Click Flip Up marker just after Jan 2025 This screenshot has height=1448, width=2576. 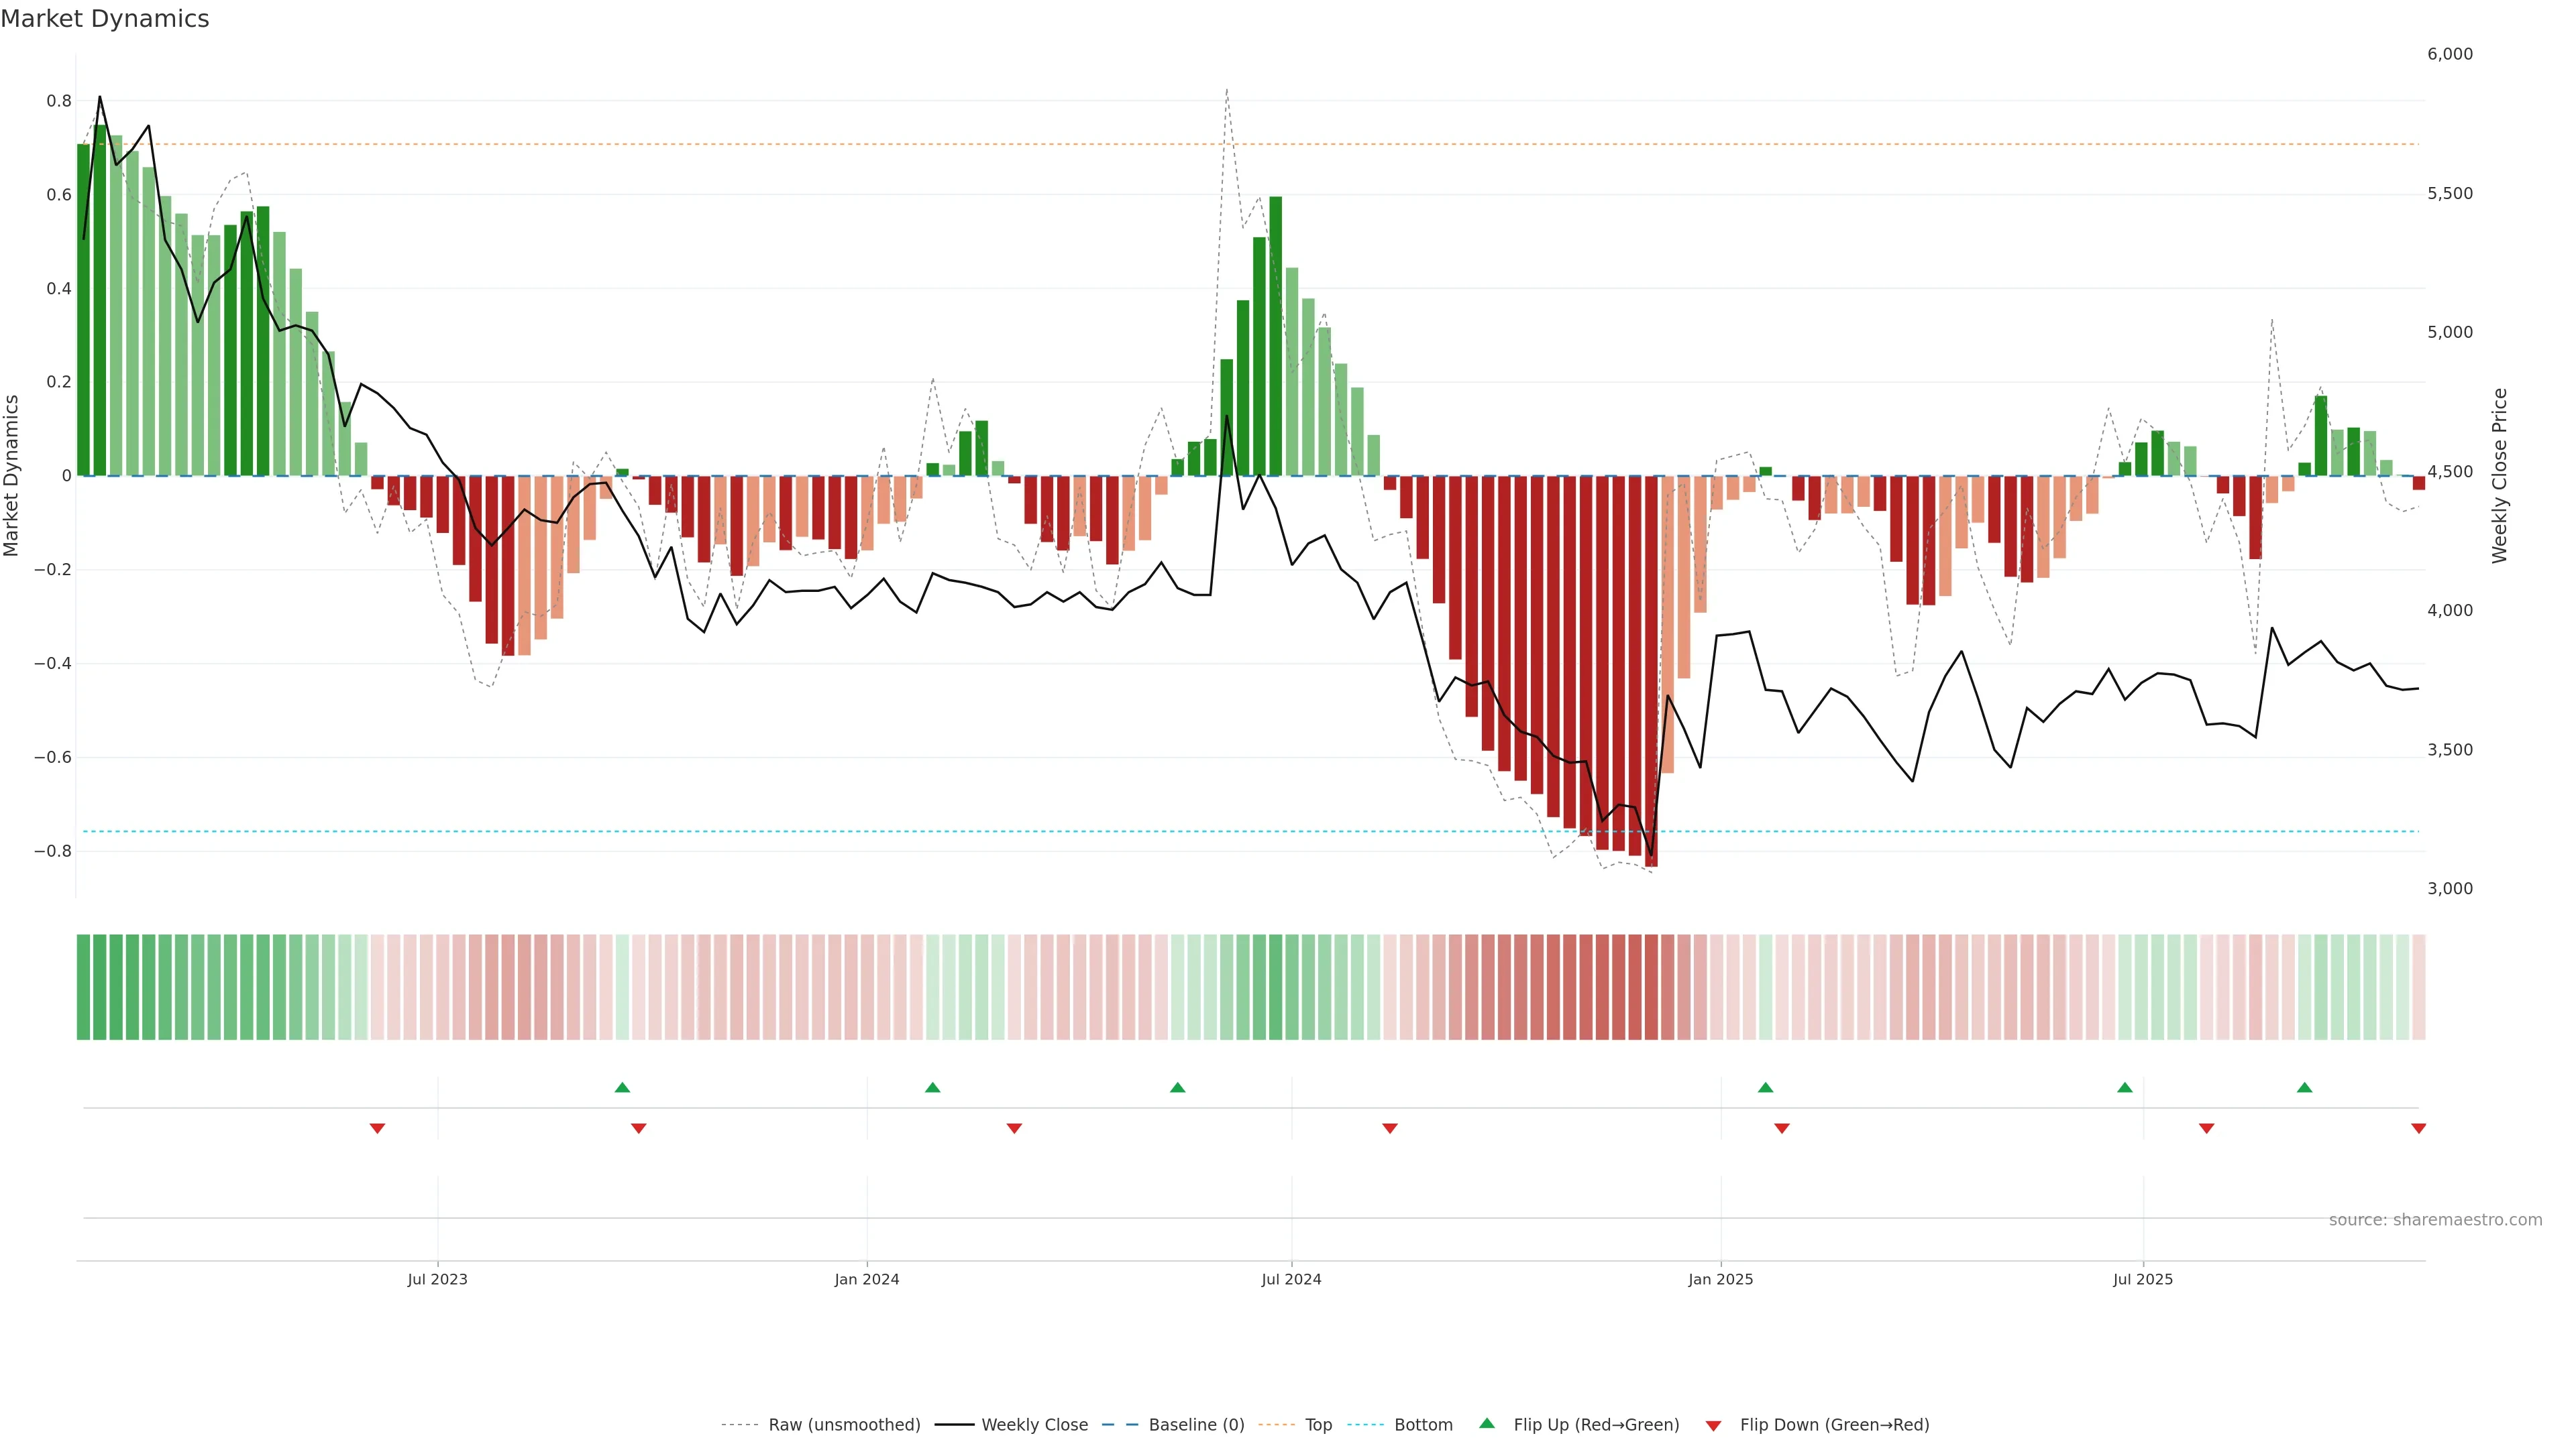coord(1765,1087)
